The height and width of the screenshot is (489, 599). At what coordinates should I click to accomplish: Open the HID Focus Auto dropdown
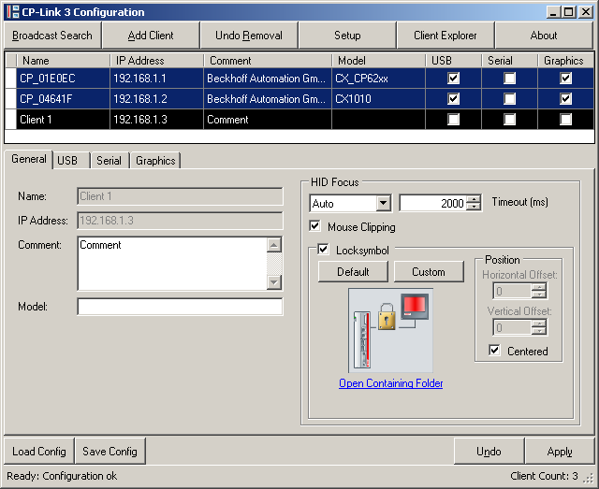[383, 203]
